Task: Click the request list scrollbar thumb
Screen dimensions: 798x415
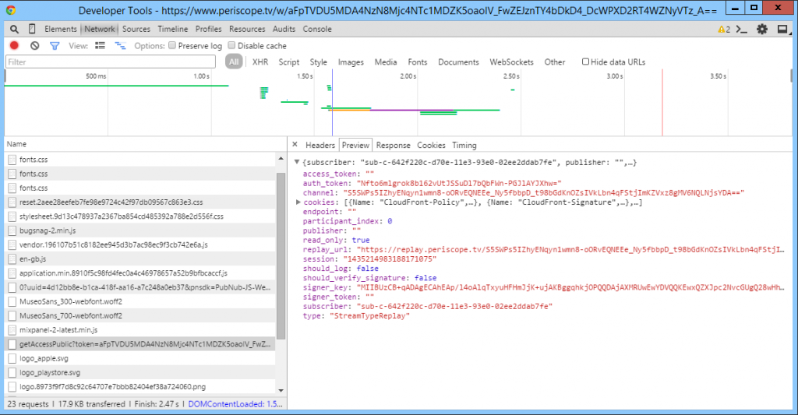Action: click(281, 256)
